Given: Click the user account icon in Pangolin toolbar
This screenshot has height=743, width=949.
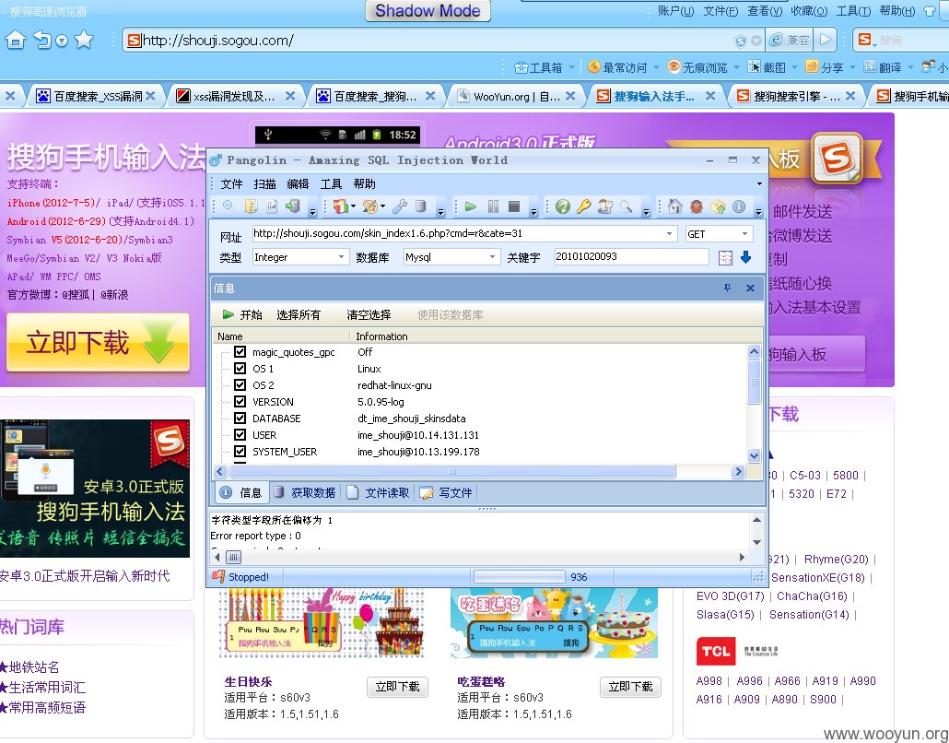Looking at the screenshot, I should point(604,206).
